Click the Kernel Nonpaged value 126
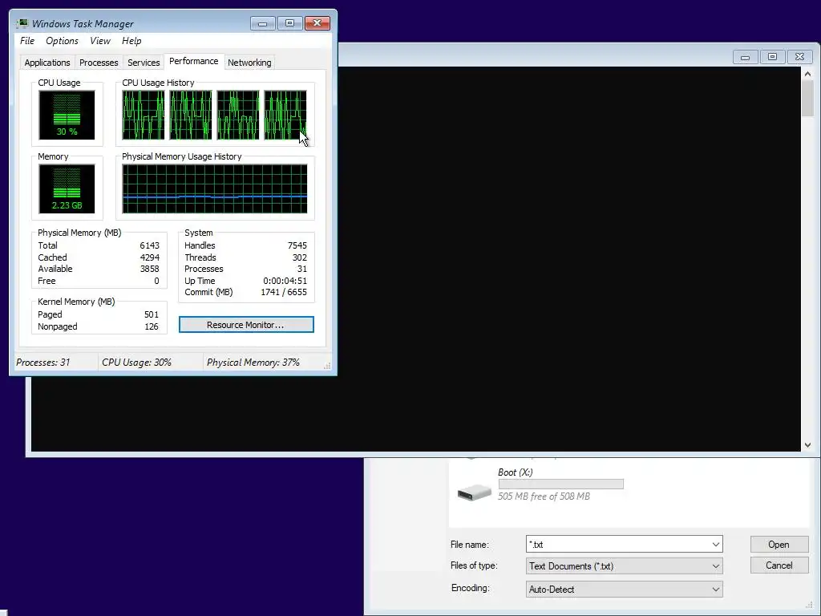Screen dimensions: 821x616 click(x=152, y=327)
